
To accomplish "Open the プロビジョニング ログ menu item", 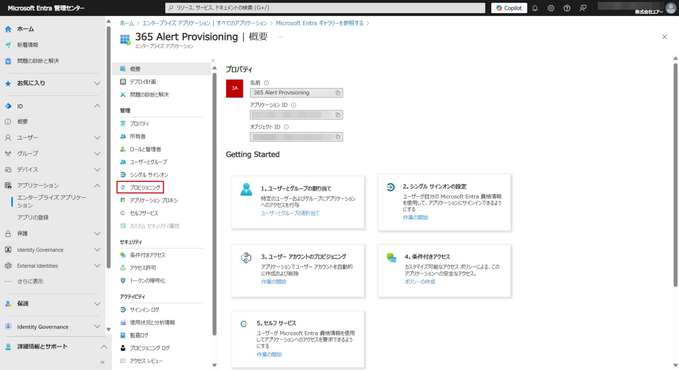I will pos(149,348).
